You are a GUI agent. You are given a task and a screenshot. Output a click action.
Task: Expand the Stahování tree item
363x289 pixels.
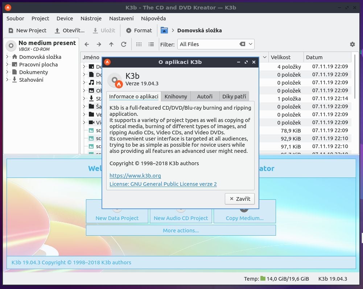pos(8,80)
